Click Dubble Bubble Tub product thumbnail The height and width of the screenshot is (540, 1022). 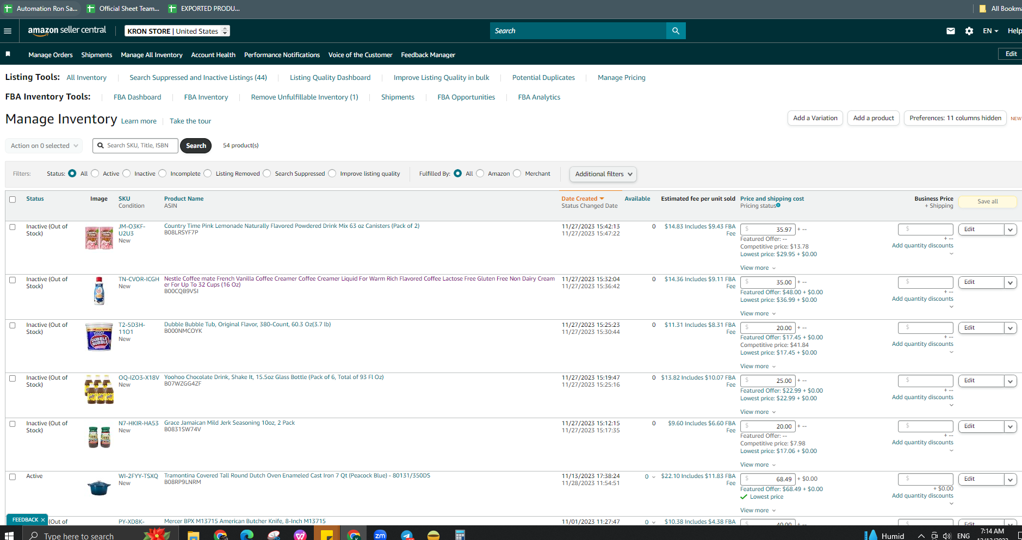99,337
